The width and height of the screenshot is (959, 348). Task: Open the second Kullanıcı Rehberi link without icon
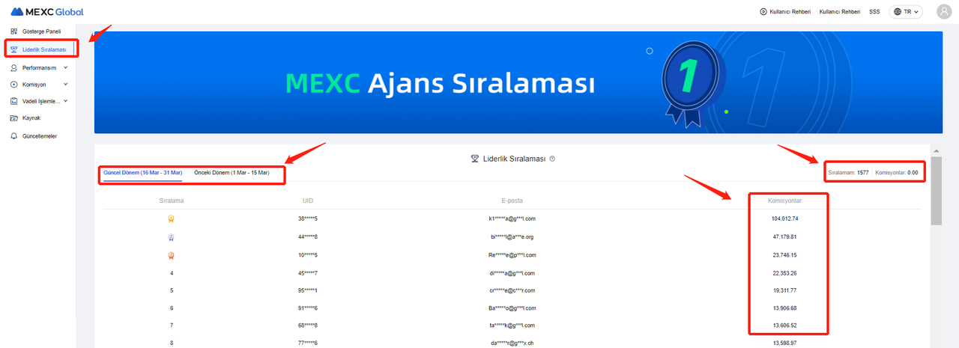(x=840, y=12)
